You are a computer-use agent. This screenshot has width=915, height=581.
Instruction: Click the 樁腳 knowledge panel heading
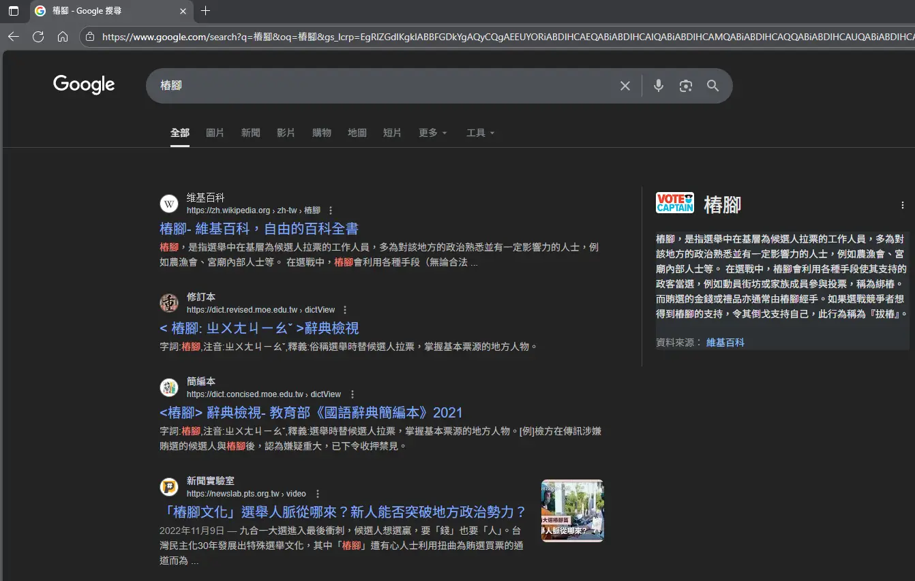(x=722, y=204)
